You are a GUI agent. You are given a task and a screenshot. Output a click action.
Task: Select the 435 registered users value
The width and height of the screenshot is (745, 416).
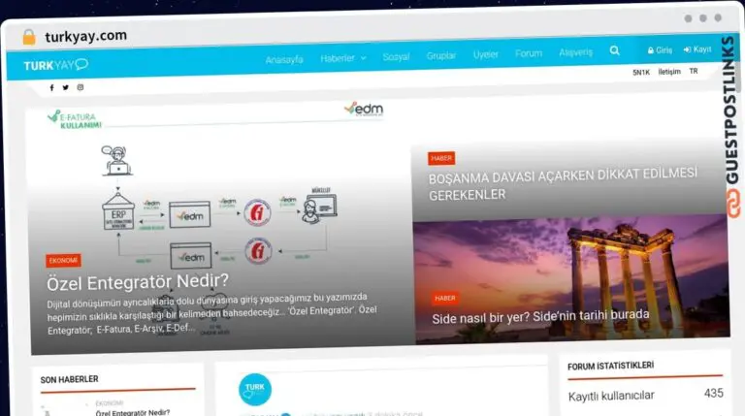point(714,393)
